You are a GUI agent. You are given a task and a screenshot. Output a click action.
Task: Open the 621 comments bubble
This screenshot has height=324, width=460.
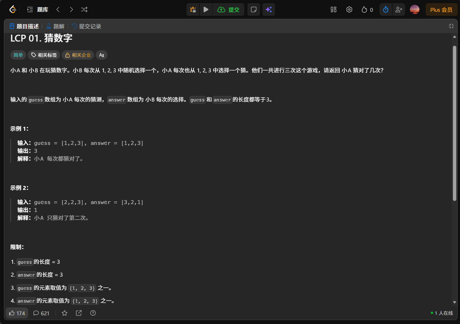coord(41,313)
